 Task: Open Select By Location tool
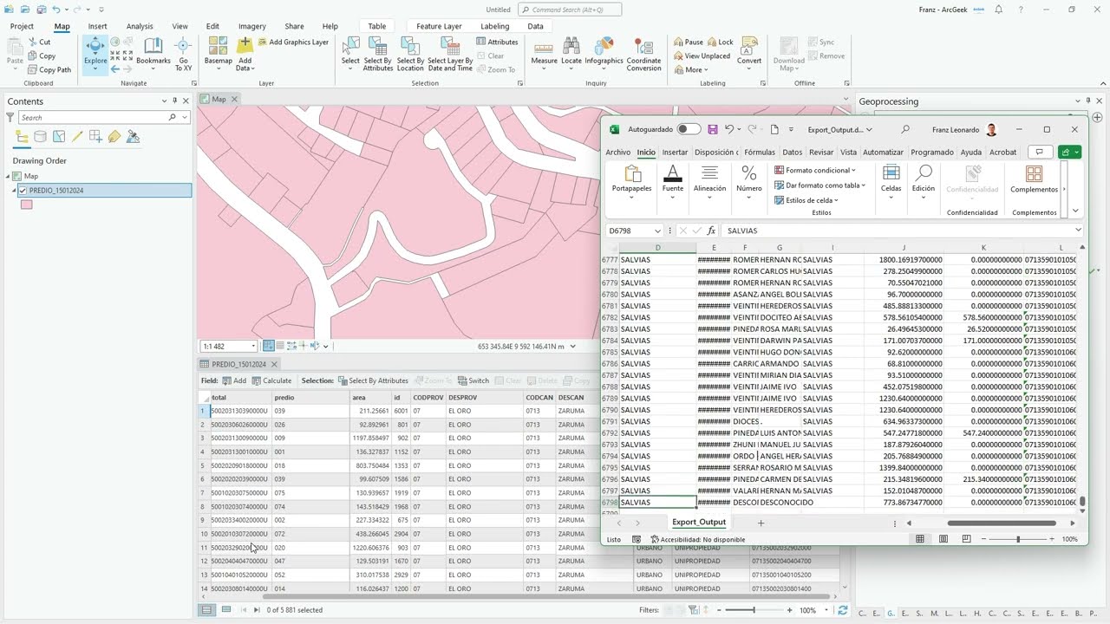click(410, 54)
